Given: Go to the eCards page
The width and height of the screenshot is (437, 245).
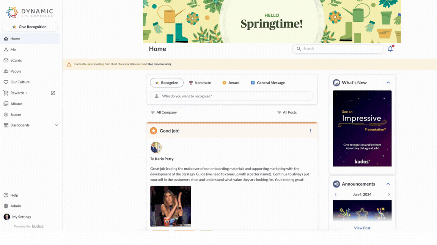Looking at the screenshot, I should (30, 60).
